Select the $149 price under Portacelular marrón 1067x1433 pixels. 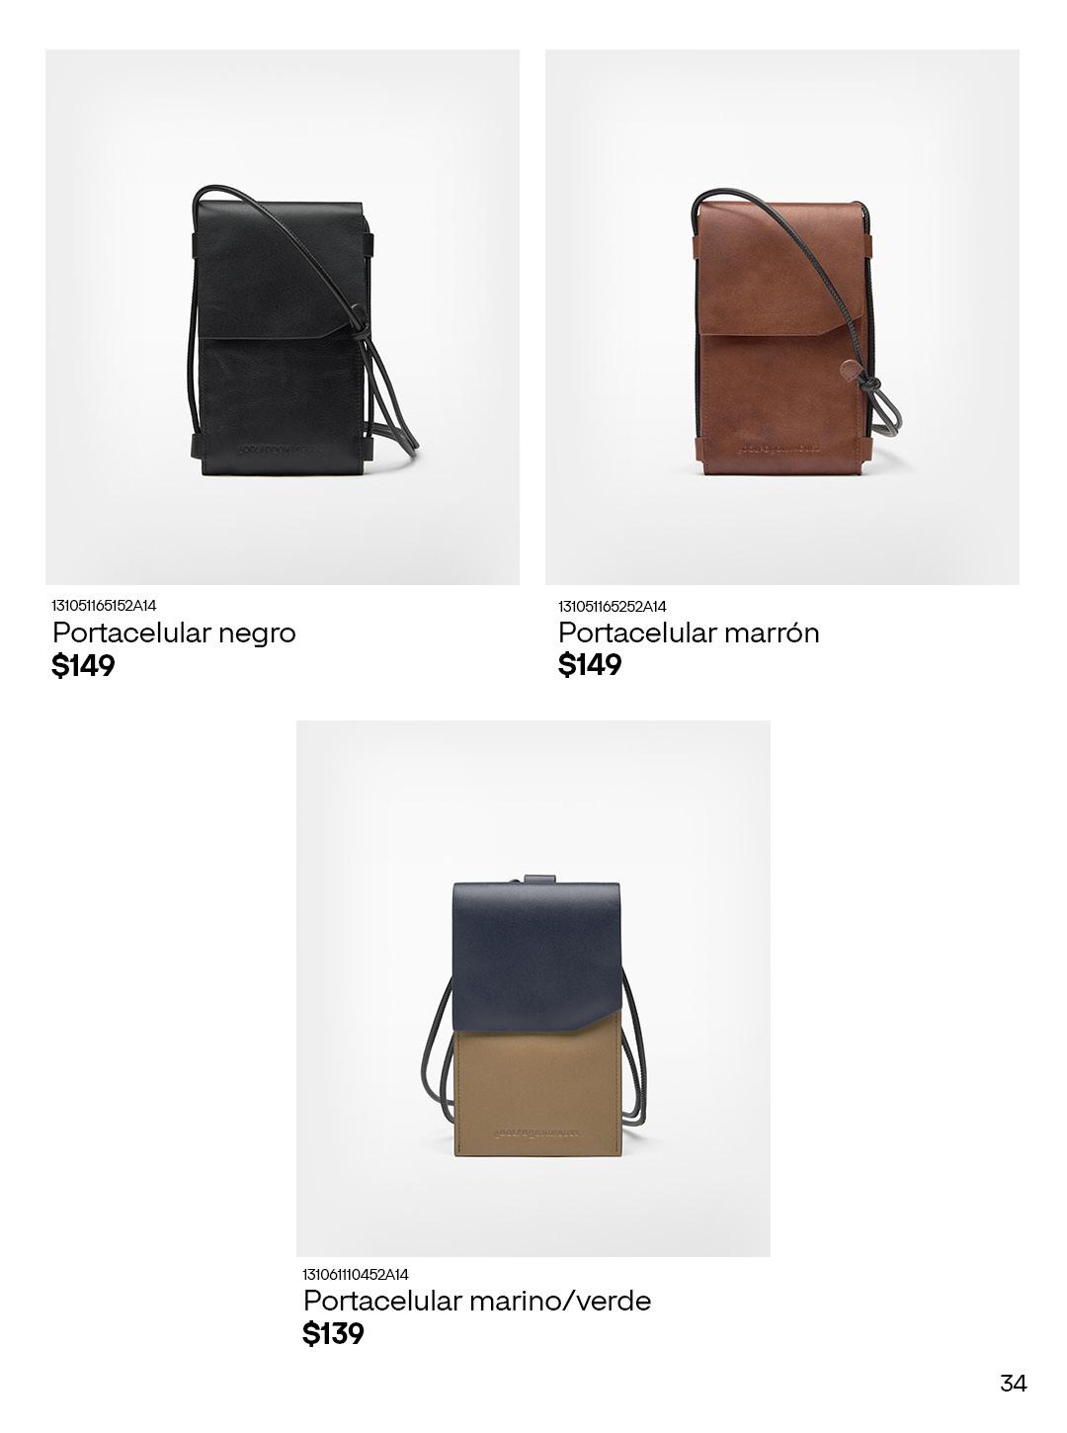pyautogui.click(x=591, y=665)
